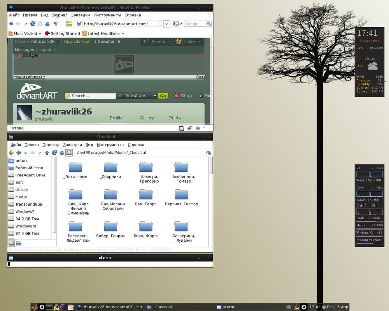Viewport: 389px width, 311px height.
Task: Click the stop loading icon in Firefox
Action: (x=40, y=23)
